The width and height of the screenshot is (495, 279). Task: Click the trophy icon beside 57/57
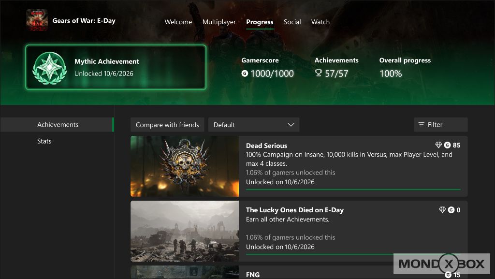coord(319,73)
